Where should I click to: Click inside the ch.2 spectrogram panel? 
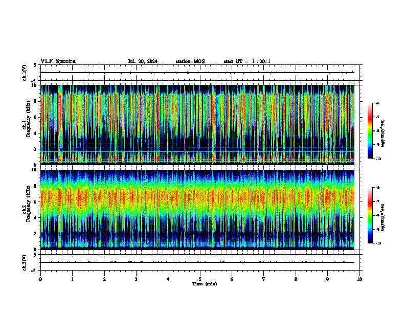pos(197,210)
